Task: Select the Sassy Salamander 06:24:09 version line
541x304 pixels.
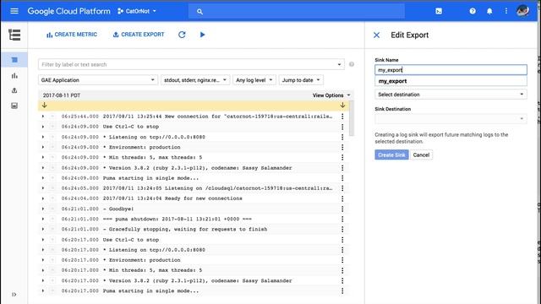Action: point(197,168)
